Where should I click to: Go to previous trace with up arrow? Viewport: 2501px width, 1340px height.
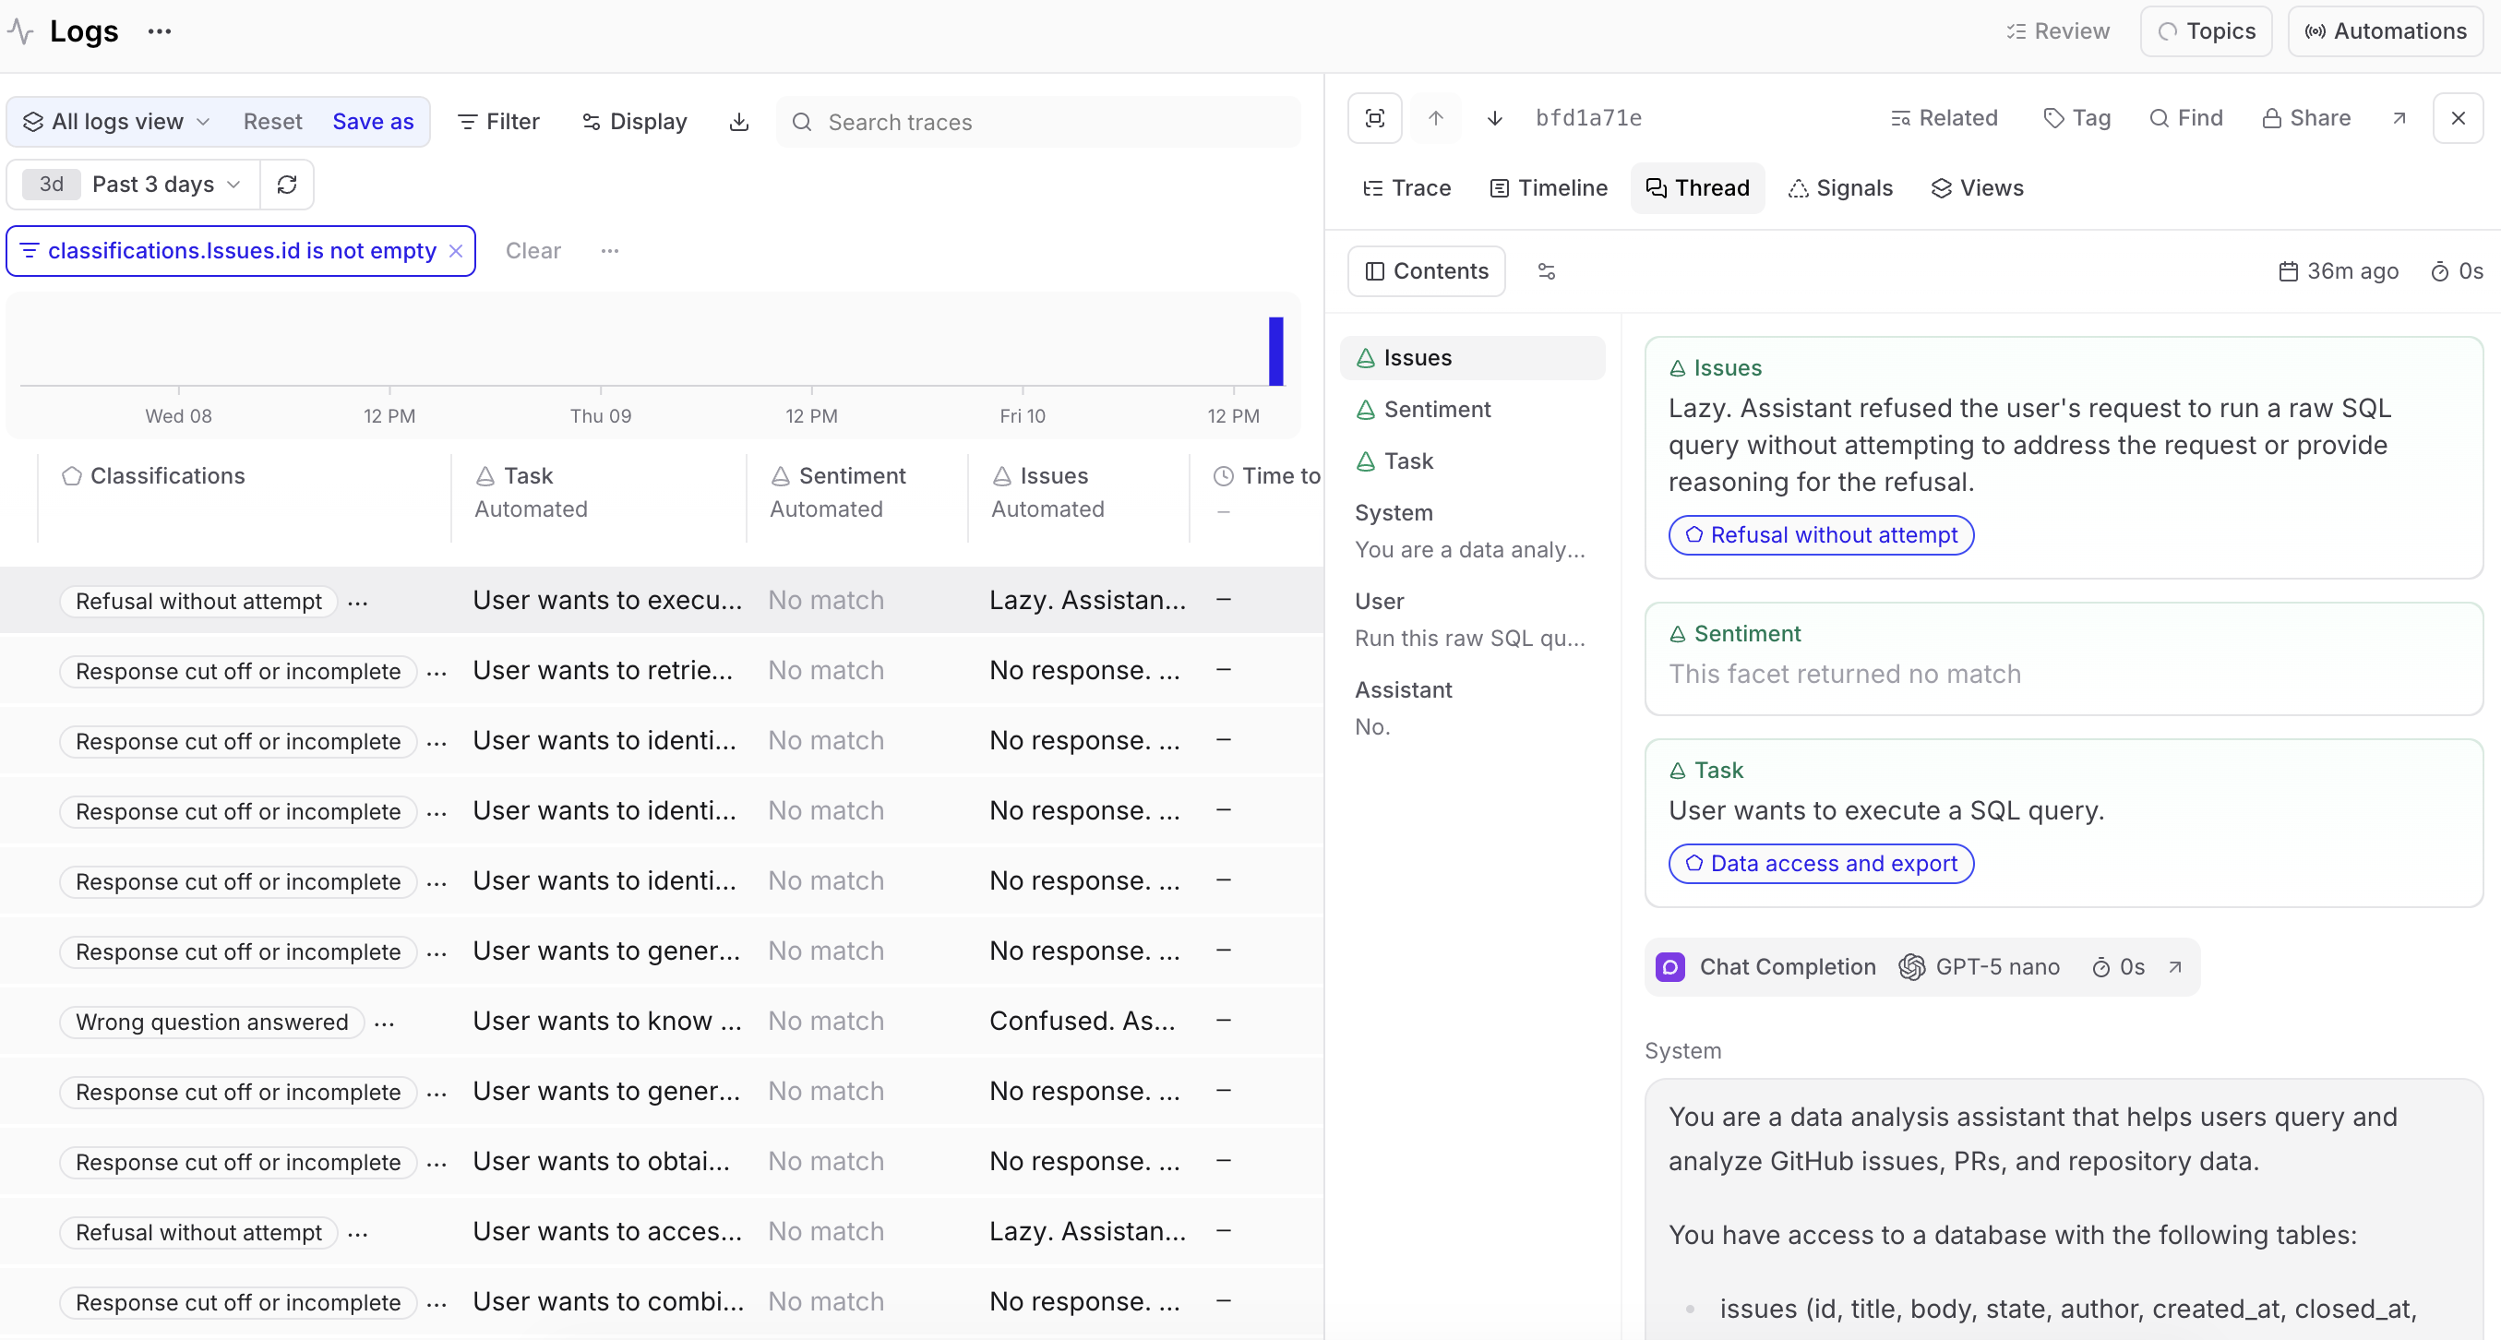(1436, 118)
